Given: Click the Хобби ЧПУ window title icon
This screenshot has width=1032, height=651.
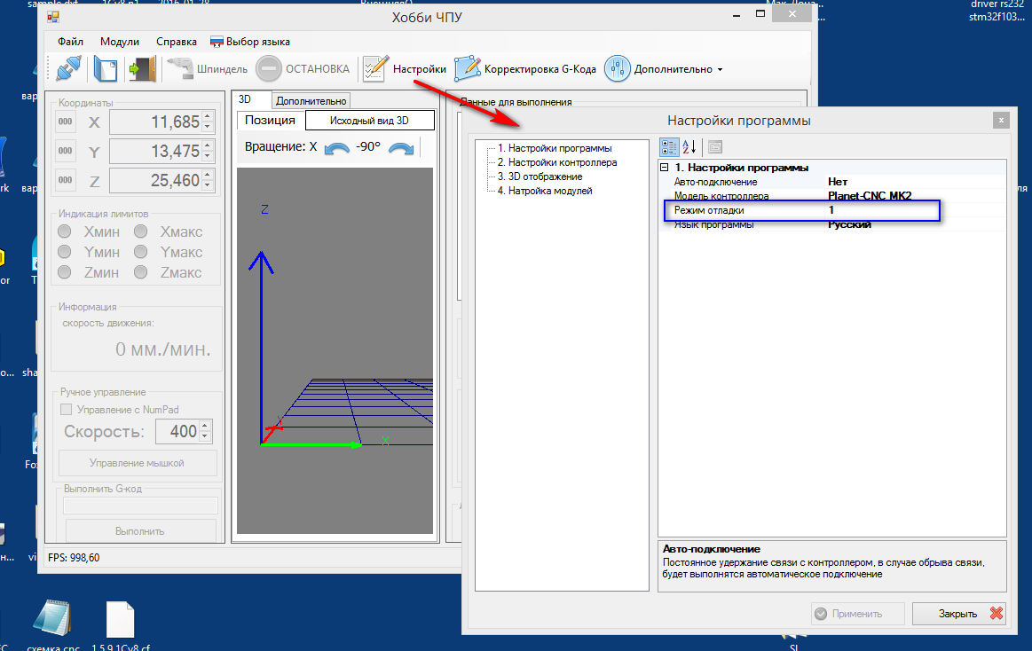Looking at the screenshot, I should (53, 17).
